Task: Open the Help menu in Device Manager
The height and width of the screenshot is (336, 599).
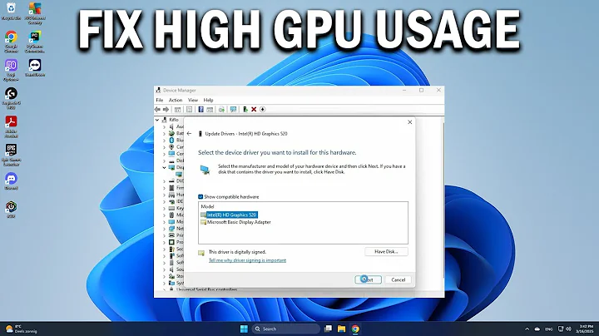Action: (208, 100)
